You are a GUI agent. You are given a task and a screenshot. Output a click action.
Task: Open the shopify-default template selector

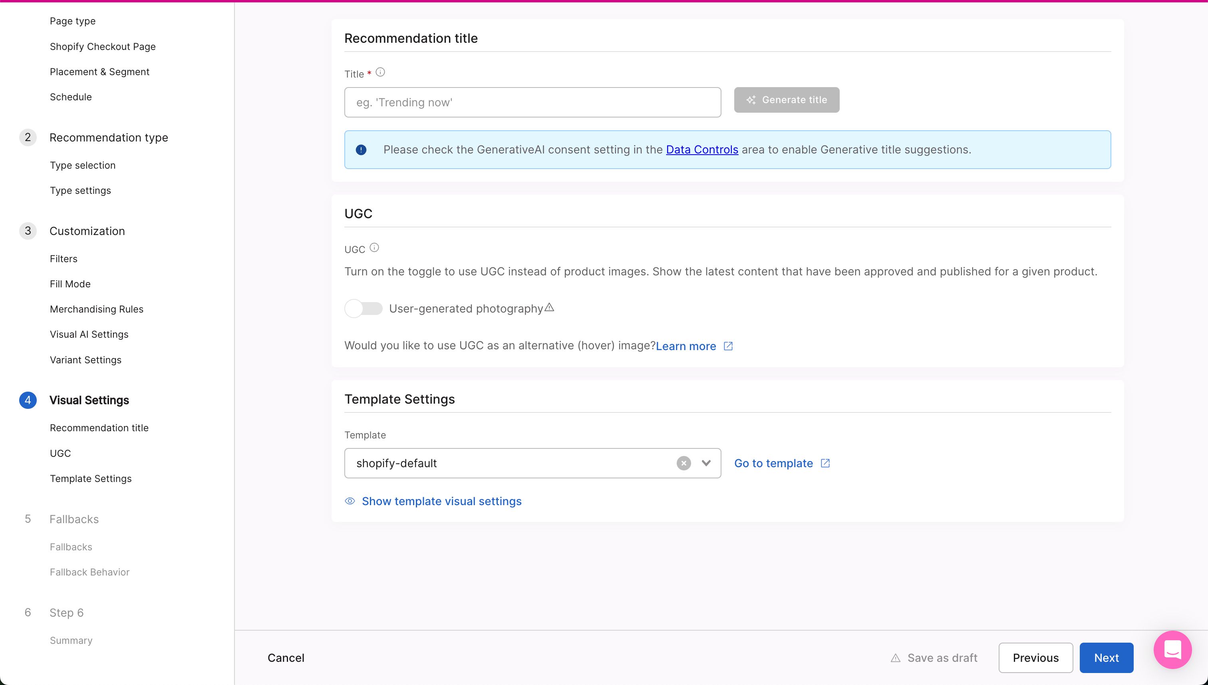click(x=517, y=463)
